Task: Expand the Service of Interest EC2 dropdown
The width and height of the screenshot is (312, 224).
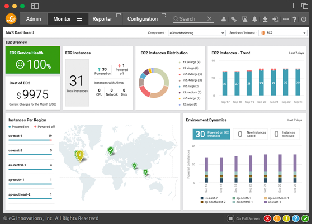Action: pyautogui.click(x=283, y=33)
